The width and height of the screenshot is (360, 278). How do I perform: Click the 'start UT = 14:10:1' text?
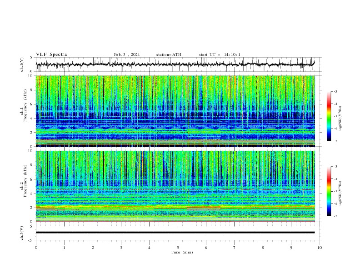click(220, 55)
